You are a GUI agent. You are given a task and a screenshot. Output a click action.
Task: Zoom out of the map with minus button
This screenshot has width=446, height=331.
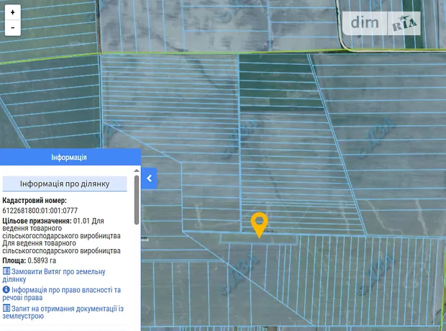(12, 28)
